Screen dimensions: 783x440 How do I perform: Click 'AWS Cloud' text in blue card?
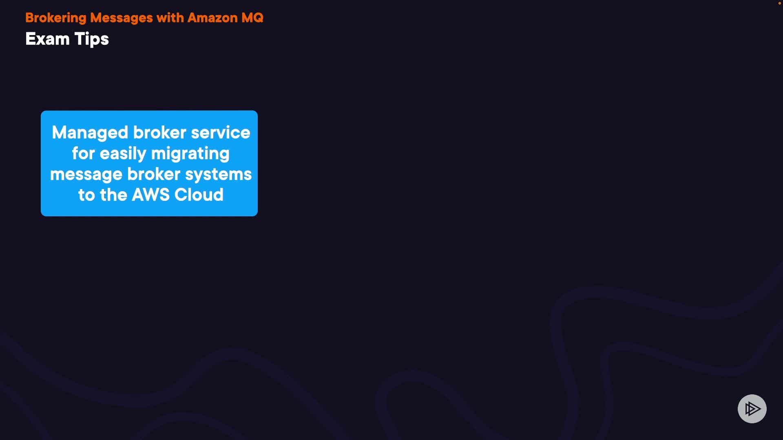pyautogui.click(x=177, y=195)
